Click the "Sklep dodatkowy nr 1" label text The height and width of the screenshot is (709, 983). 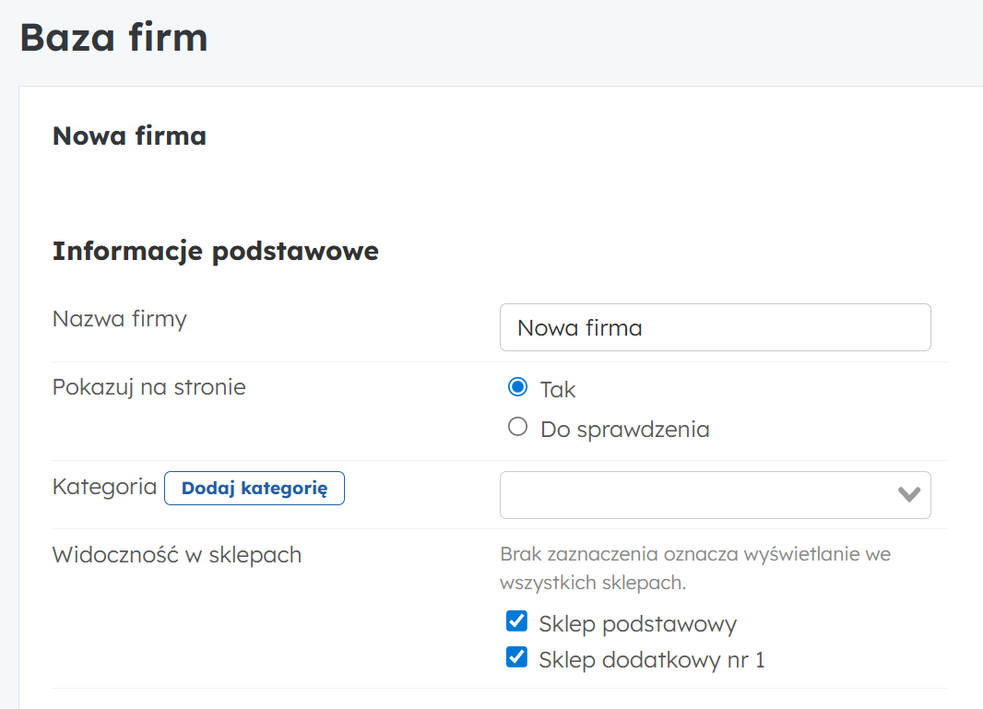click(x=651, y=660)
